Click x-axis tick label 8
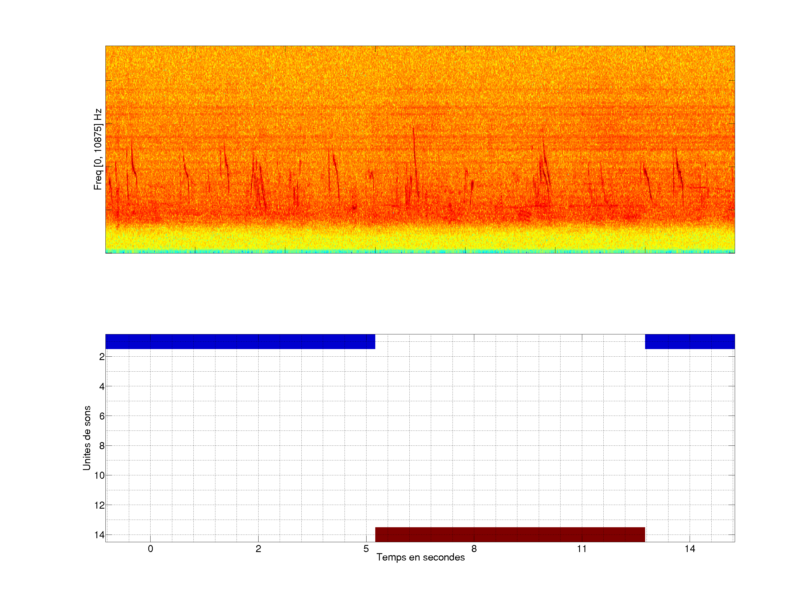 tap(474, 549)
